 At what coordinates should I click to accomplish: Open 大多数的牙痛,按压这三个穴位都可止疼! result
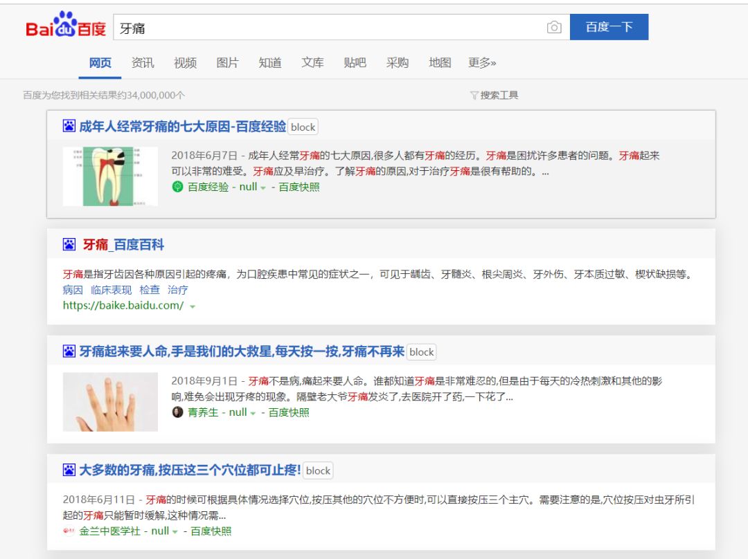pos(190,470)
